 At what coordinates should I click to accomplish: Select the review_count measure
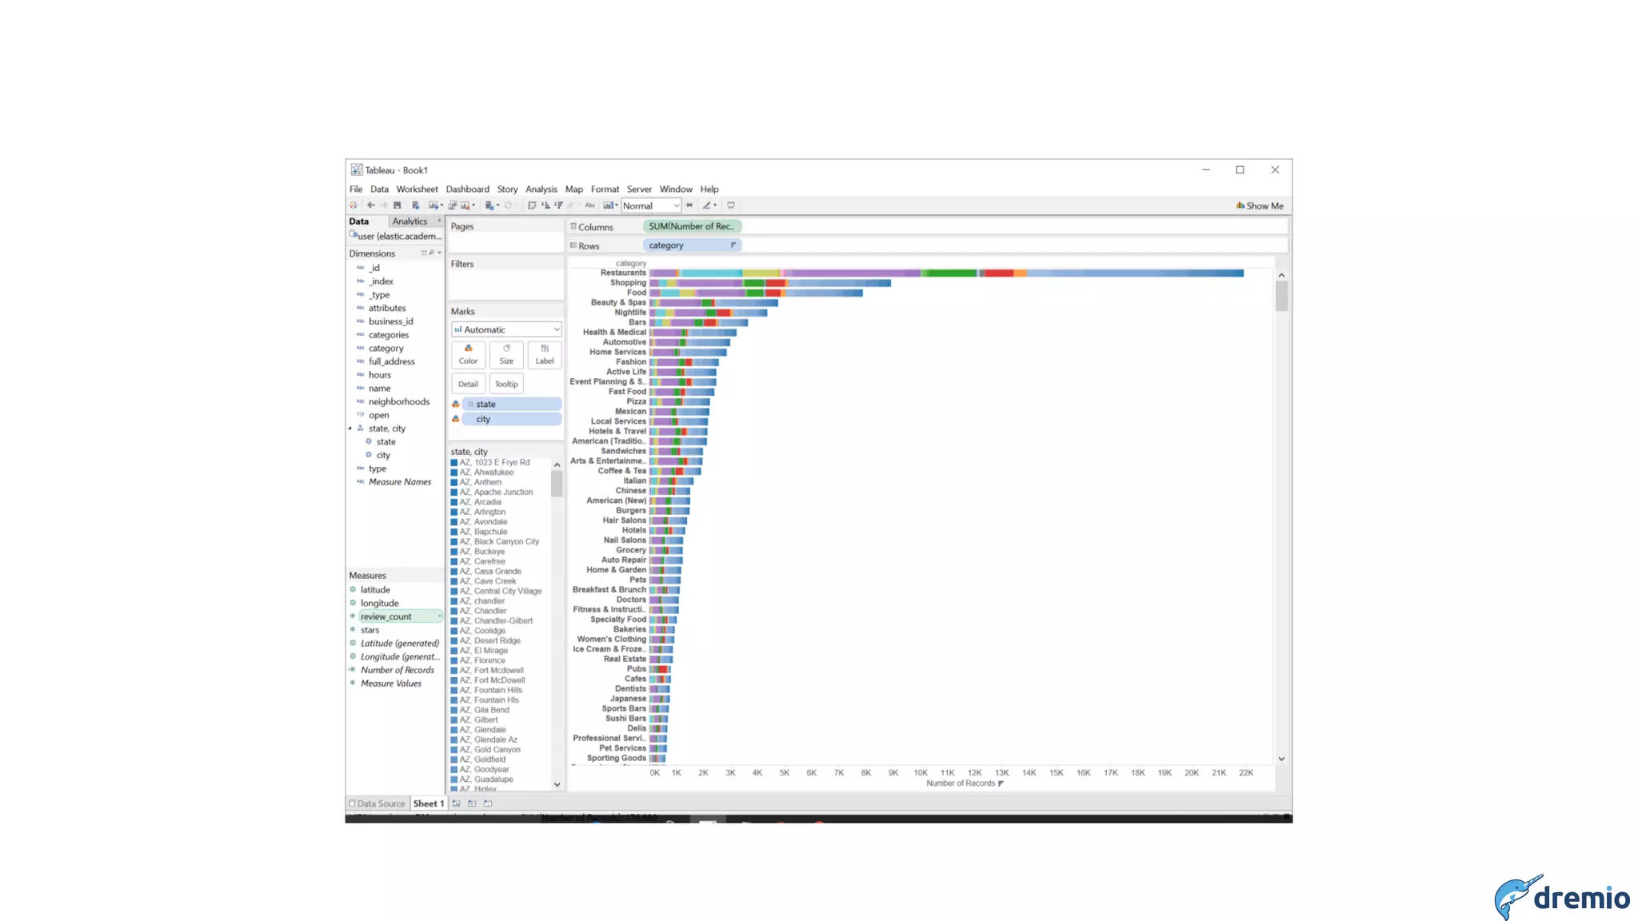[x=386, y=616]
